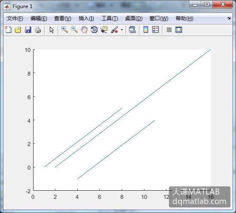Open the 工具(T) menu
This screenshot has height=213, width=236.
click(110, 18)
